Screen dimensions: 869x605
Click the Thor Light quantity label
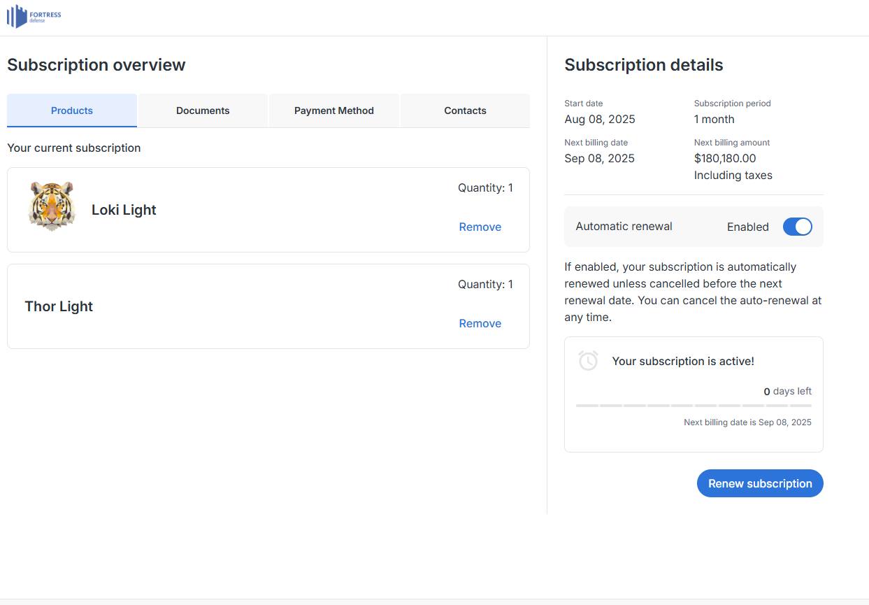coord(485,284)
